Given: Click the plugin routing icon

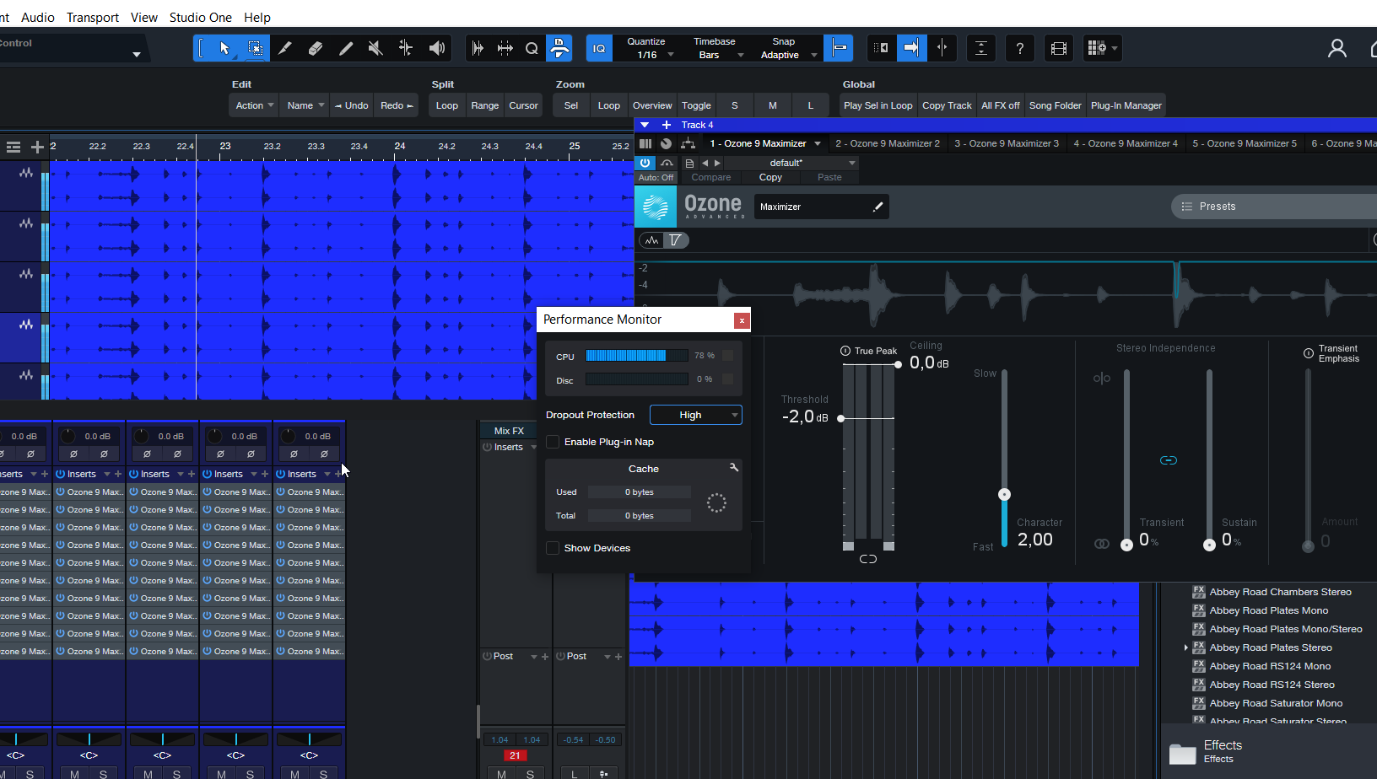Looking at the screenshot, I should pos(688,143).
